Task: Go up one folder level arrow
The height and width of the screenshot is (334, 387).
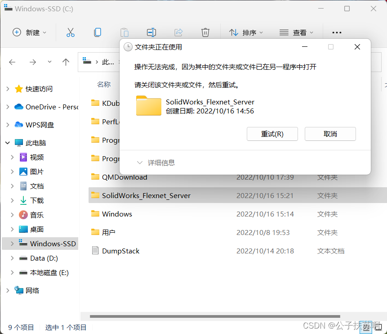Action: (66, 62)
